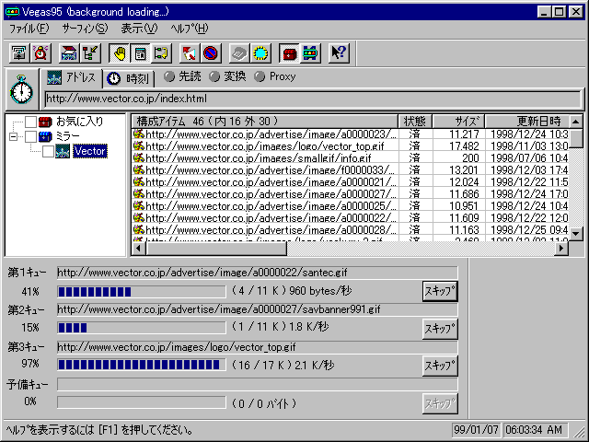Select the Vector tree item

coord(90,151)
